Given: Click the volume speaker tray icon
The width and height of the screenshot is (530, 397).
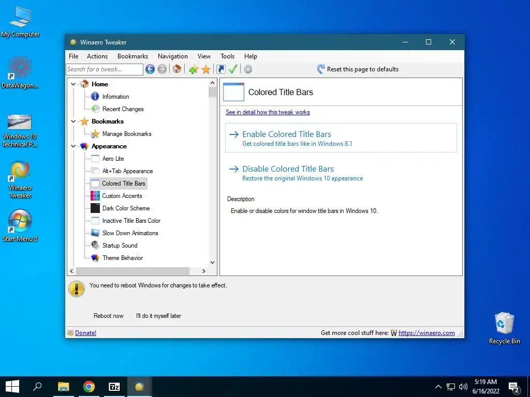Looking at the screenshot, I should click(x=463, y=387).
